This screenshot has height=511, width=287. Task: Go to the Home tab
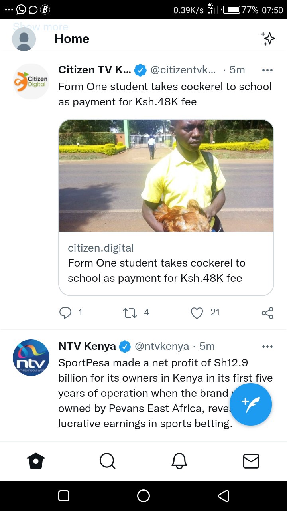36,461
